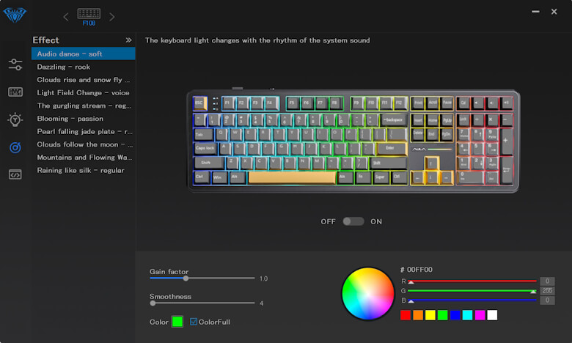Viewport: 572px width, 343px height.
Task: Click the spider logo in top-left corner
Action: point(15,15)
